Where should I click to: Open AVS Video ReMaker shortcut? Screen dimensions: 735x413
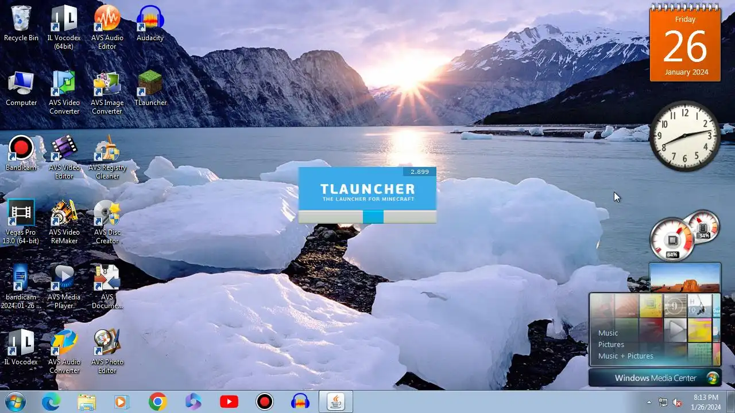pos(64,222)
